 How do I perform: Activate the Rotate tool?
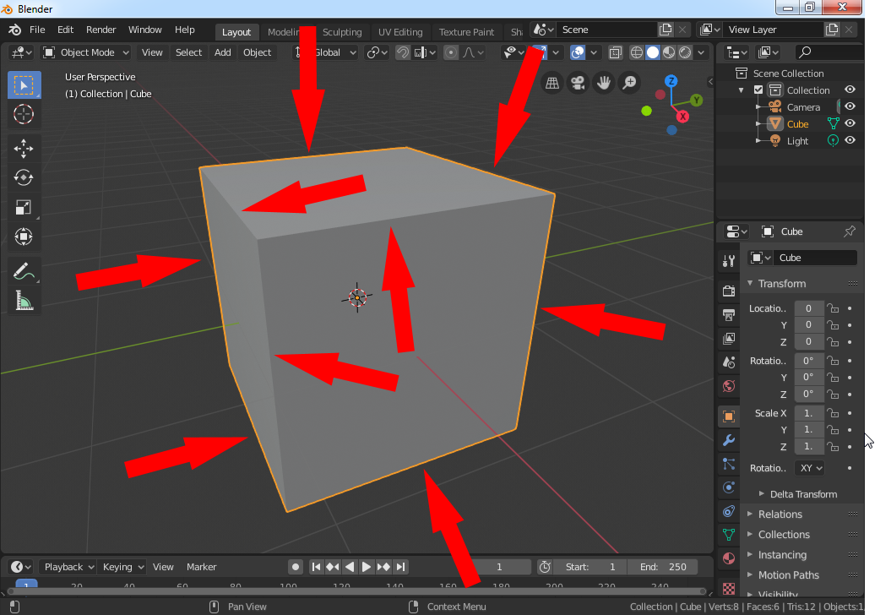[x=24, y=177]
